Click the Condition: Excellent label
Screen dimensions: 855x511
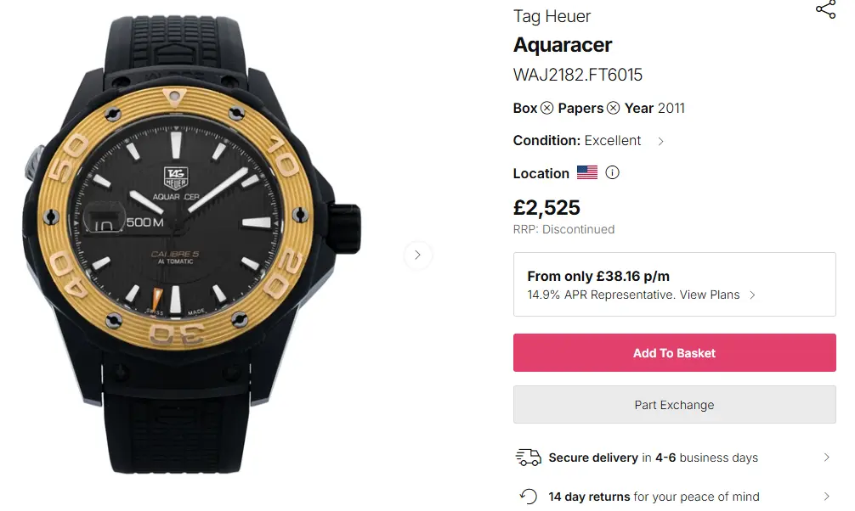(577, 141)
